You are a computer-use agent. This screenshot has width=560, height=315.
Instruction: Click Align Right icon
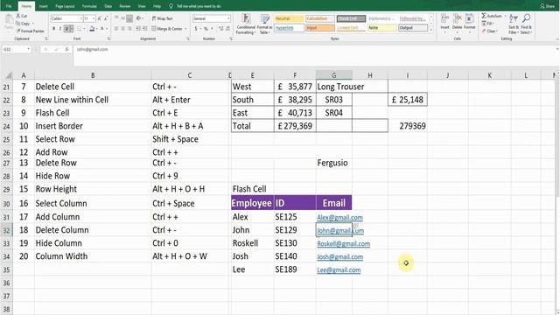pos(129,29)
